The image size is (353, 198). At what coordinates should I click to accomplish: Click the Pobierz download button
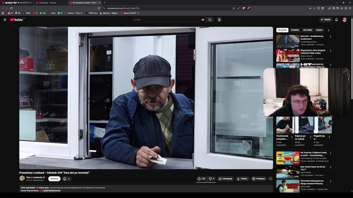tap(242, 179)
